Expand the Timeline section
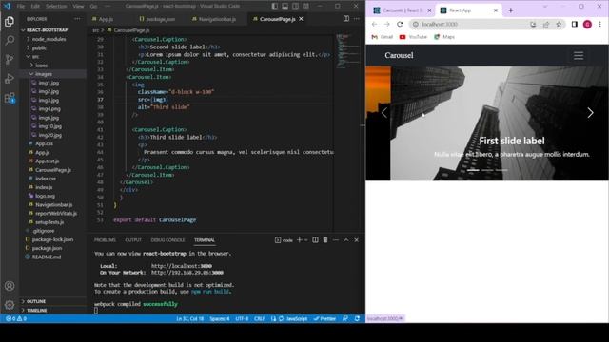The image size is (609, 342). (37, 311)
